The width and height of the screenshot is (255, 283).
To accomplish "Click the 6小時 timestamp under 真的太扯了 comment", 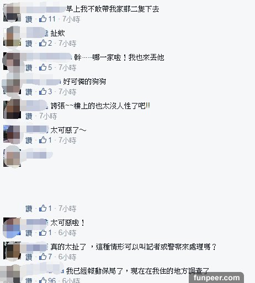I will click(x=67, y=257).
